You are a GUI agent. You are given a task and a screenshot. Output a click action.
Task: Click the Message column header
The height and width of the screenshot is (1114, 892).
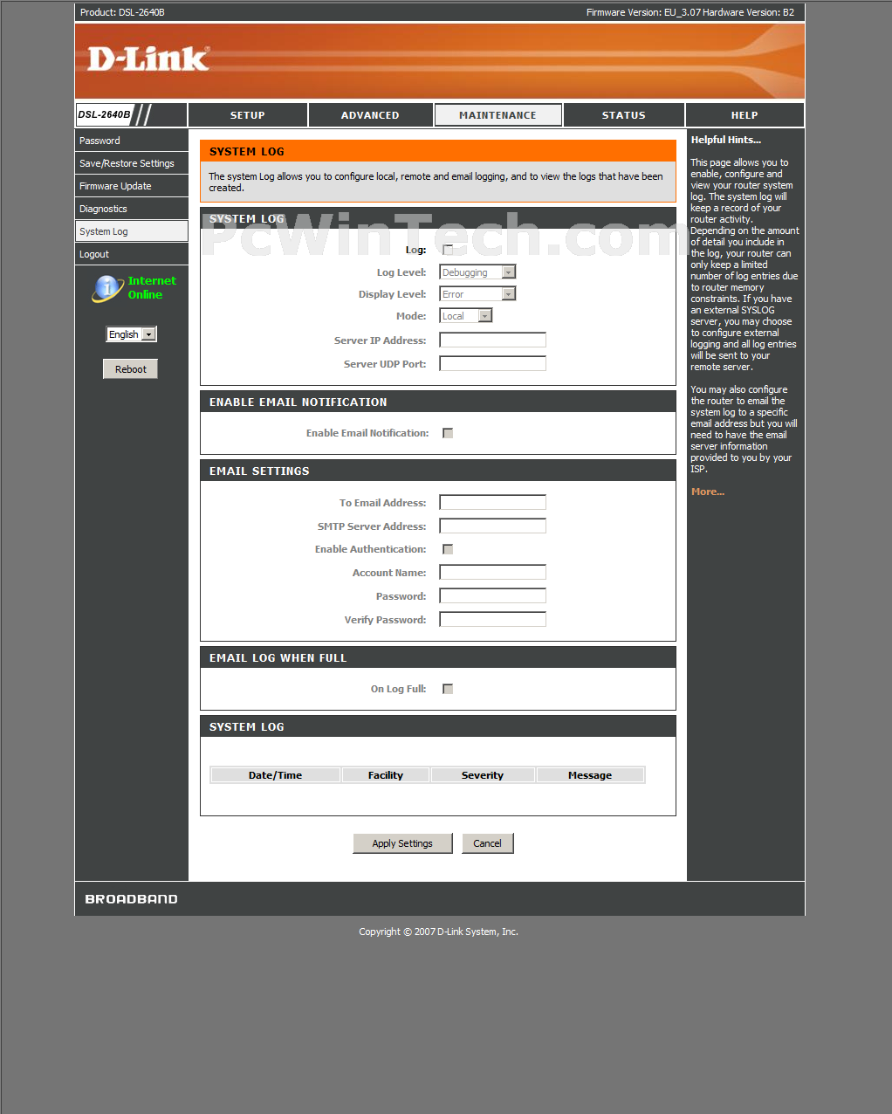[590, 775]
